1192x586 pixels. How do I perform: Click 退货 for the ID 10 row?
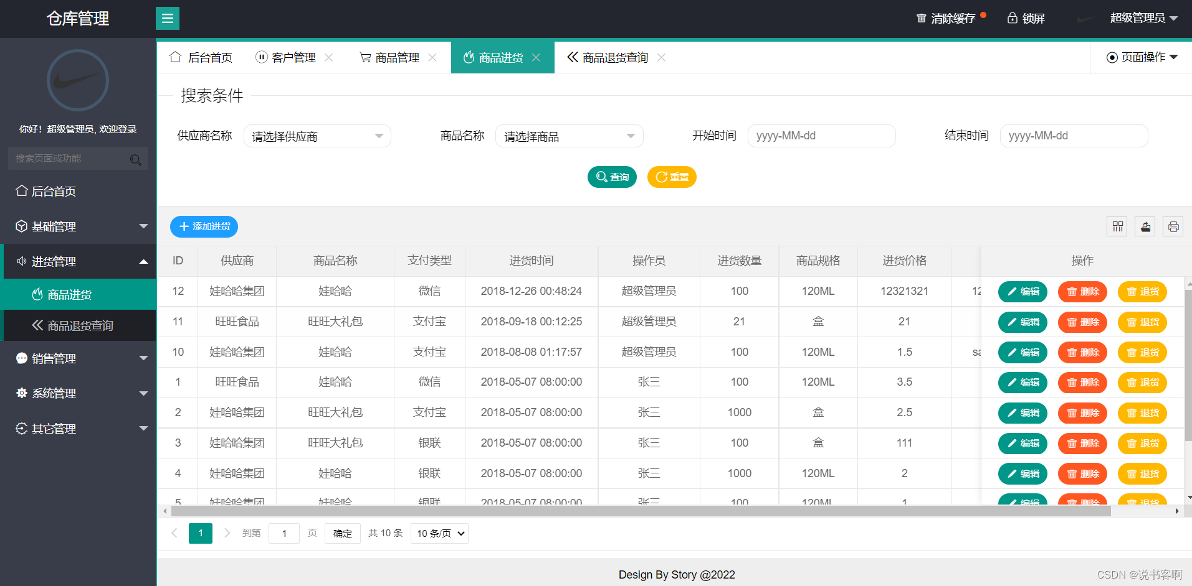click(1142, 352)
